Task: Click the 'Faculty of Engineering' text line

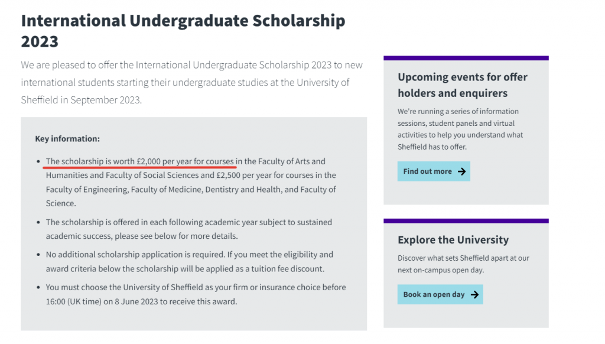Action: point(87,189)
